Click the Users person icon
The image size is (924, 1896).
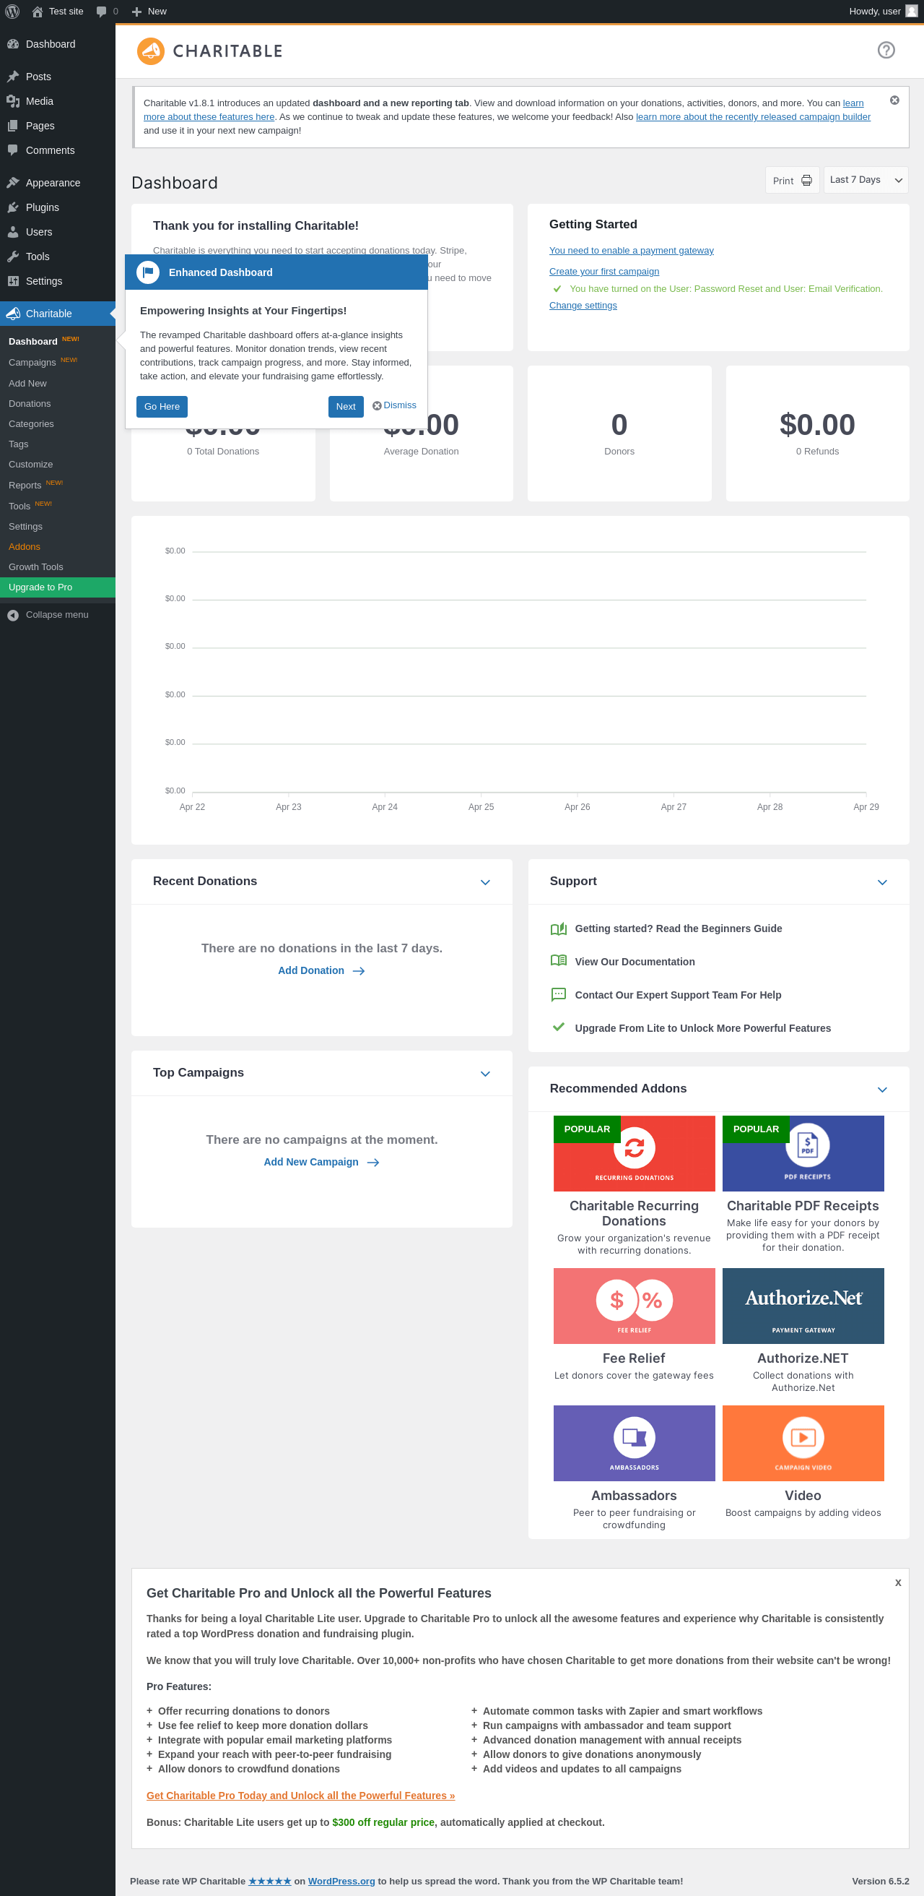pos(12,232)
